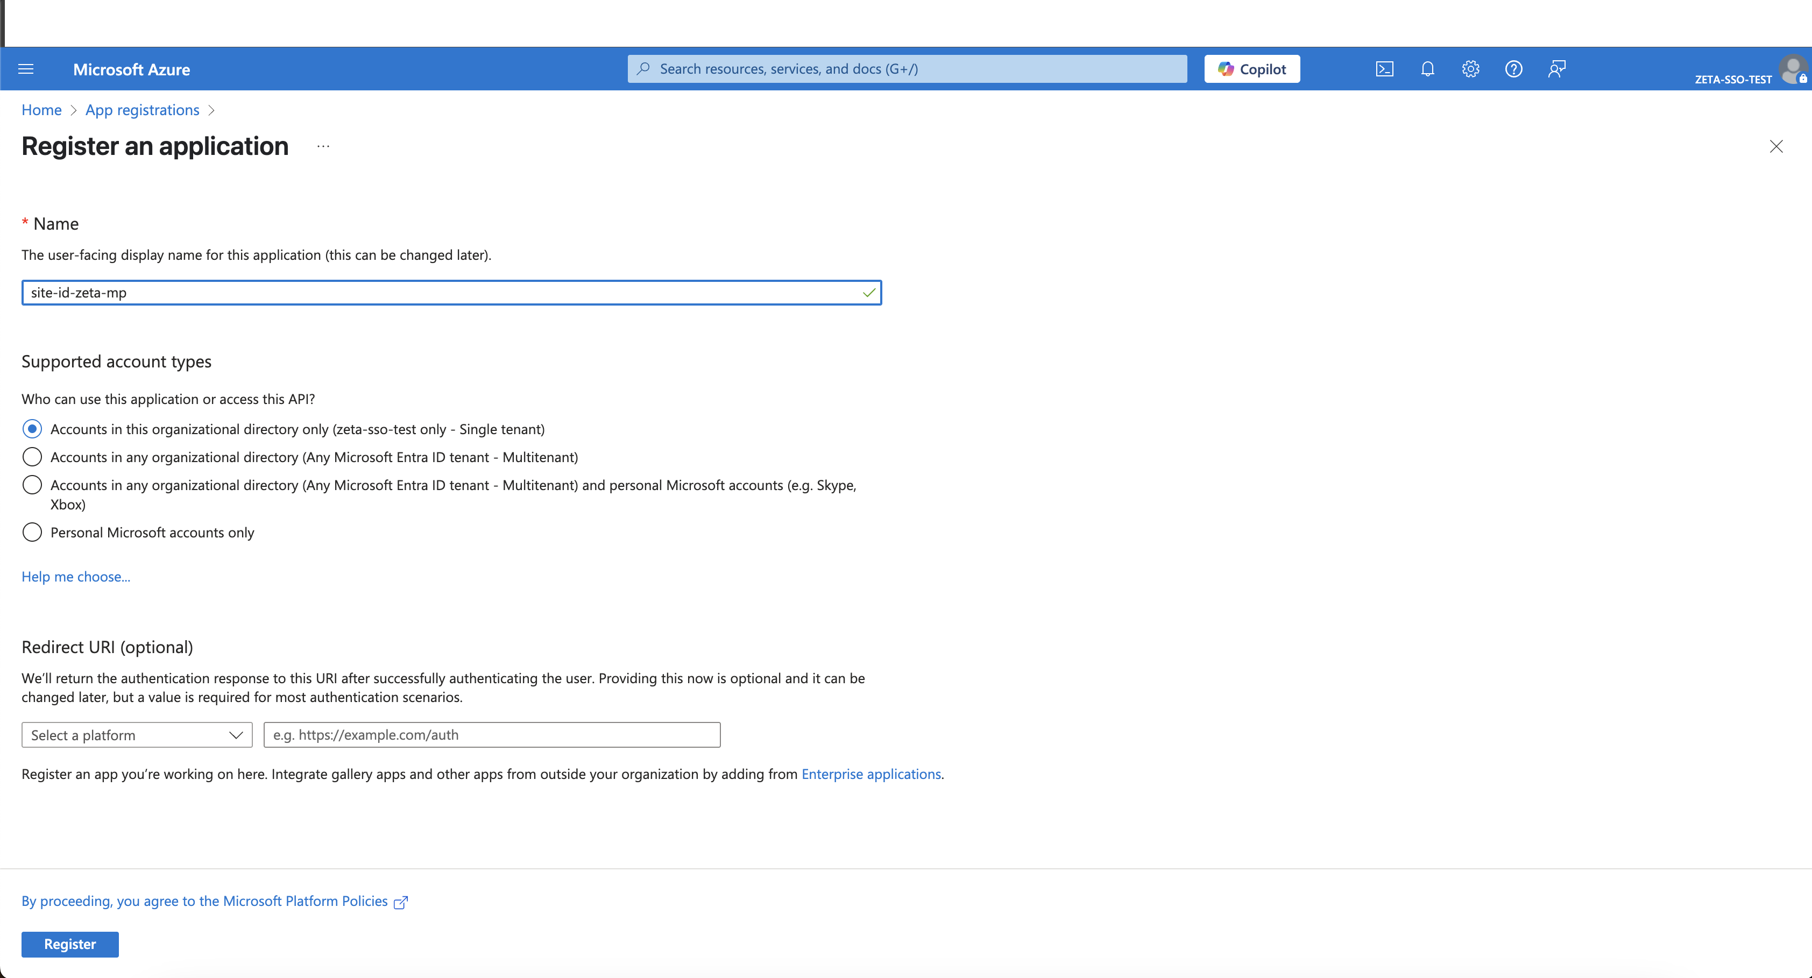Focus the search resources box
The height and width of the screenshot is (978, 1812).
pyautogui.click(x=908, y=69)
